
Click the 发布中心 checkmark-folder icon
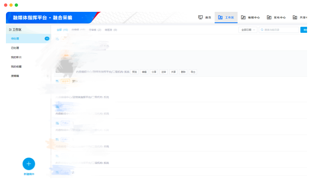(269, 17)
